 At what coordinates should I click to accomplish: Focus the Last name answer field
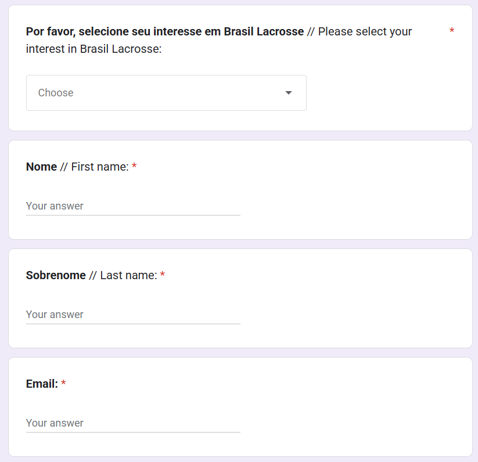133,315
